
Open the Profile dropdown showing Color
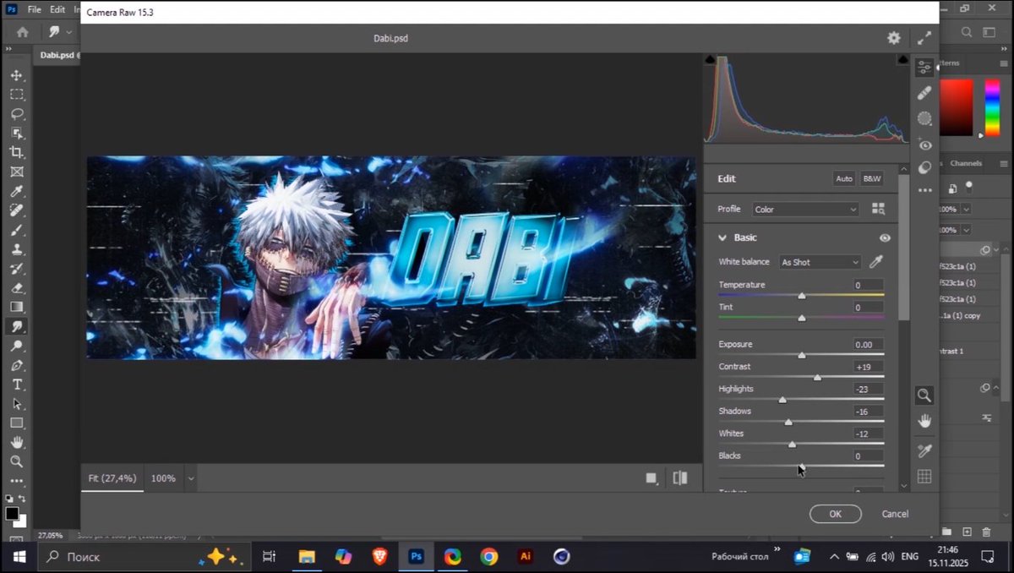point(806,209)
